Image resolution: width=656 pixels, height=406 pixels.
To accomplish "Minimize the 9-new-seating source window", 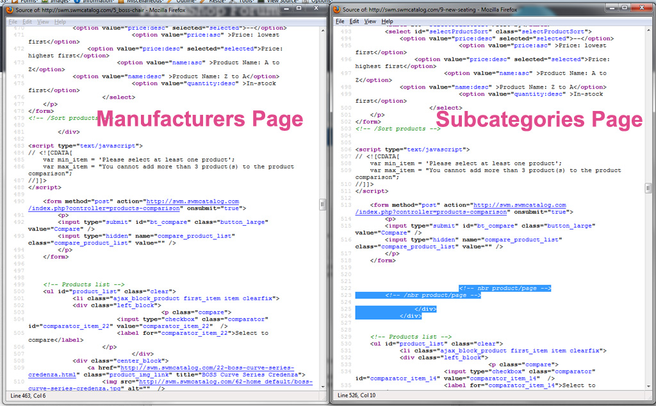I will click(613, 8).
